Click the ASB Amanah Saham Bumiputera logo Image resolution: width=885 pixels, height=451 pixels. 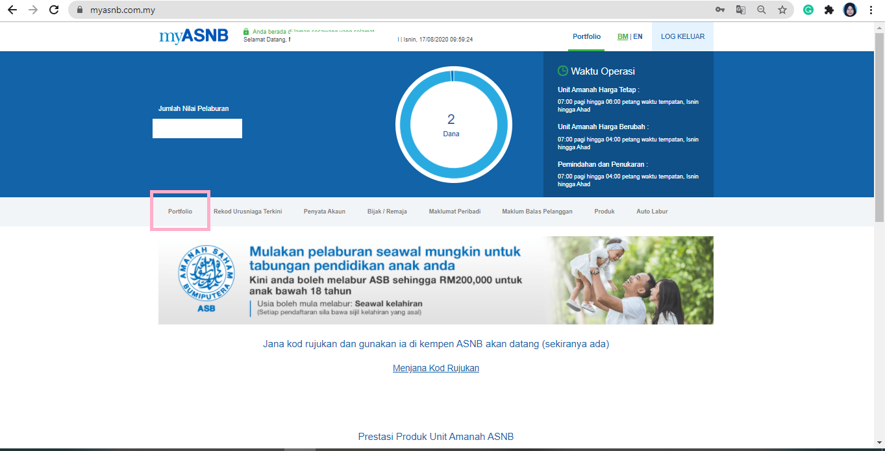(206, 278)
